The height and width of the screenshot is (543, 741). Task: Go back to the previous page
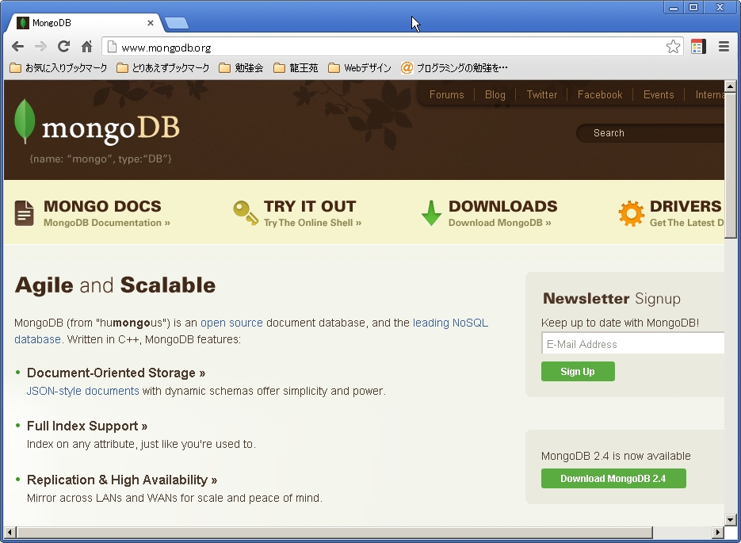[x=18, y=46]
